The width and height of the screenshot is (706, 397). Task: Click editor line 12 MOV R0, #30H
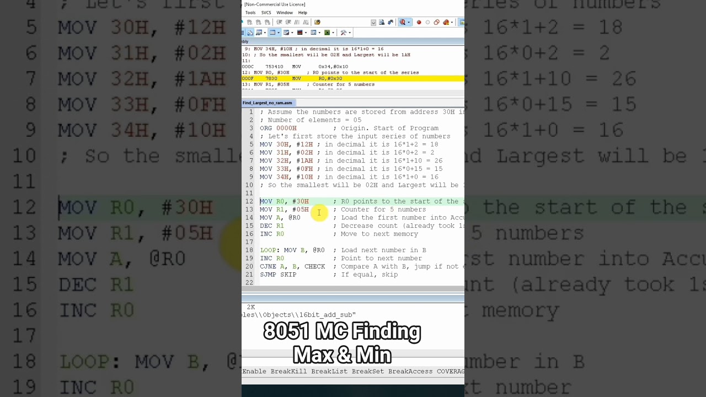pyautogui.click(x=362, y=201)
